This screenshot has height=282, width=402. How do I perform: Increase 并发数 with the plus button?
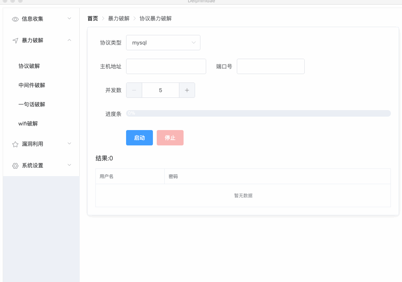187,90
